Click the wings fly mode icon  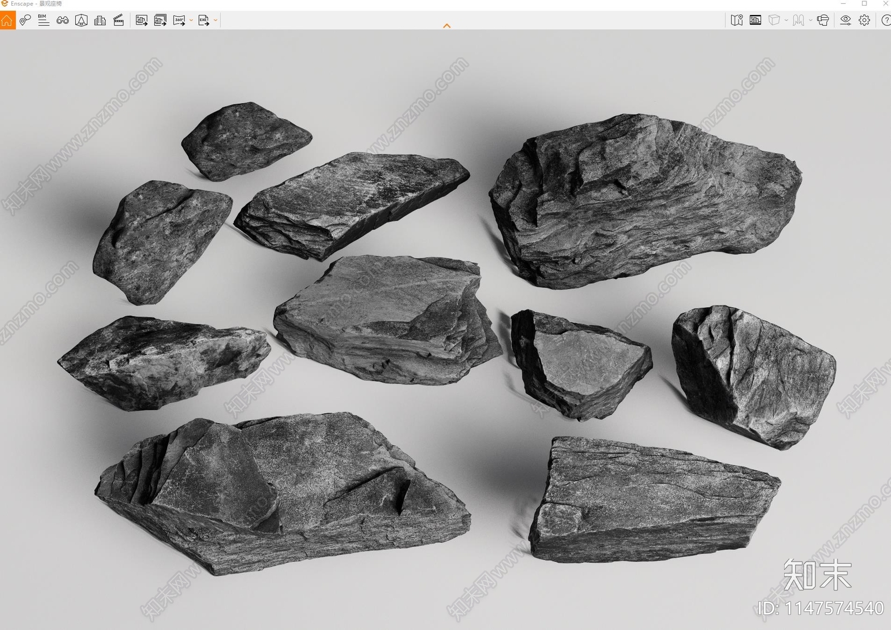(x=799, y=21)
